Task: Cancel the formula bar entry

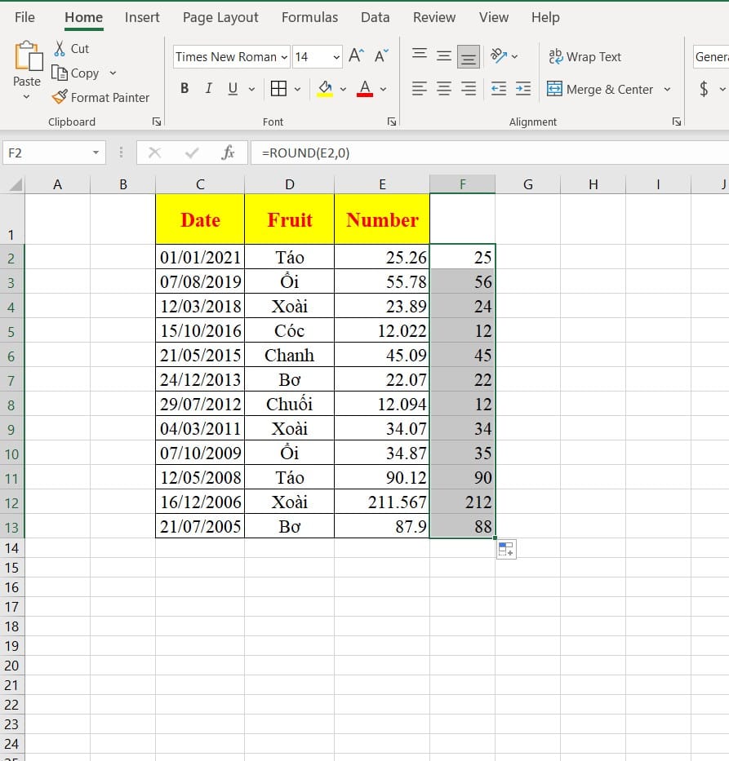Action: click(154, 153)
